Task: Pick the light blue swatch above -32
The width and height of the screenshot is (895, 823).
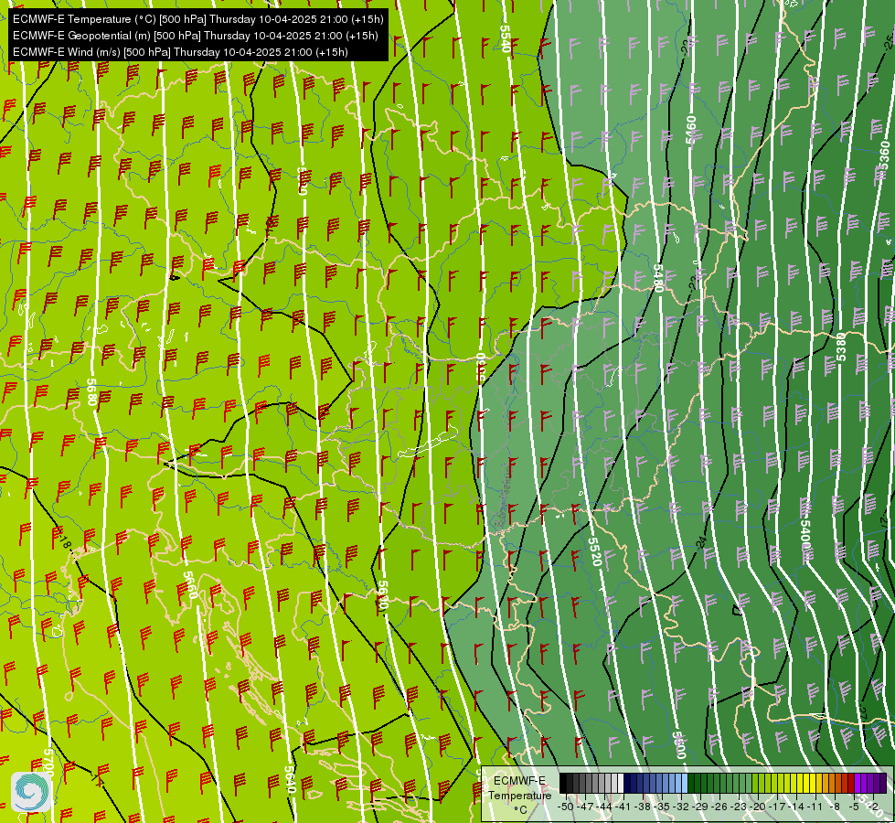Action: 684,784
